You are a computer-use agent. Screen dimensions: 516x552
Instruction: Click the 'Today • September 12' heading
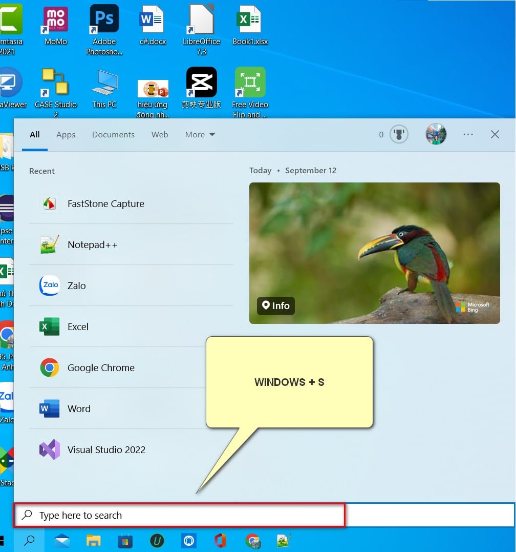point(292,170)
